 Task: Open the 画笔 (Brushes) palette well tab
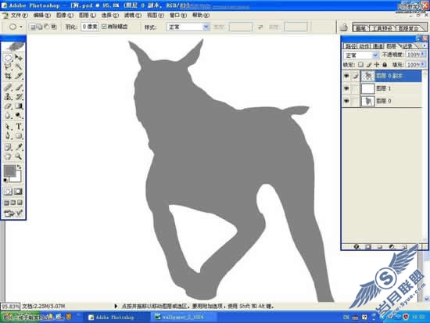point(361,28)
